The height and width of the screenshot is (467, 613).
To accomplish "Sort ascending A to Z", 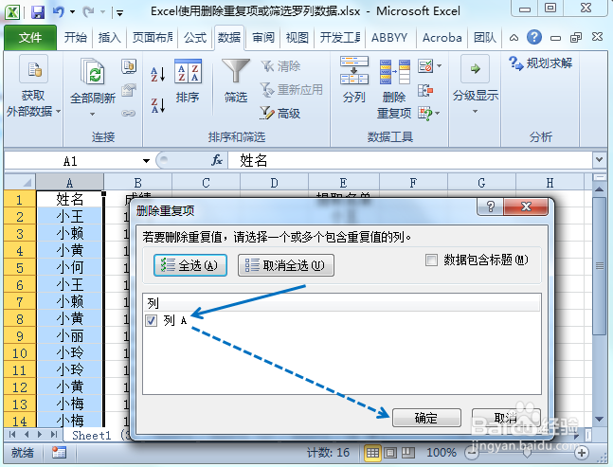I will pos(158,74).
